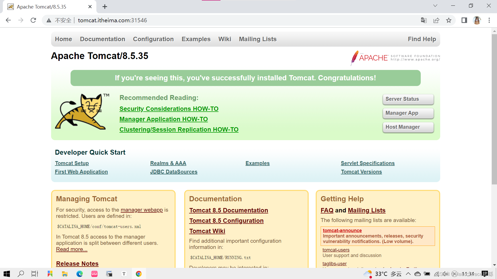Open the Documentation navigation item

point(102,39)
